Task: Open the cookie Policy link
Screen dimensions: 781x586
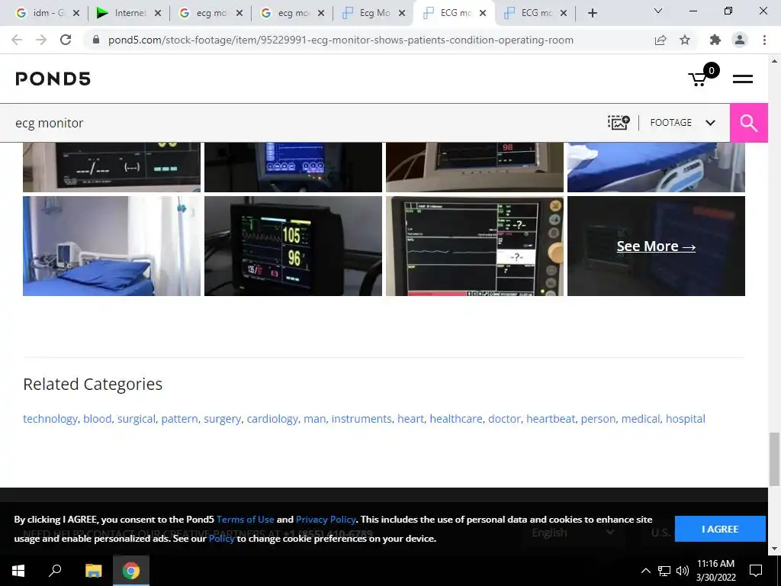Action: click(x=222, y=539)
